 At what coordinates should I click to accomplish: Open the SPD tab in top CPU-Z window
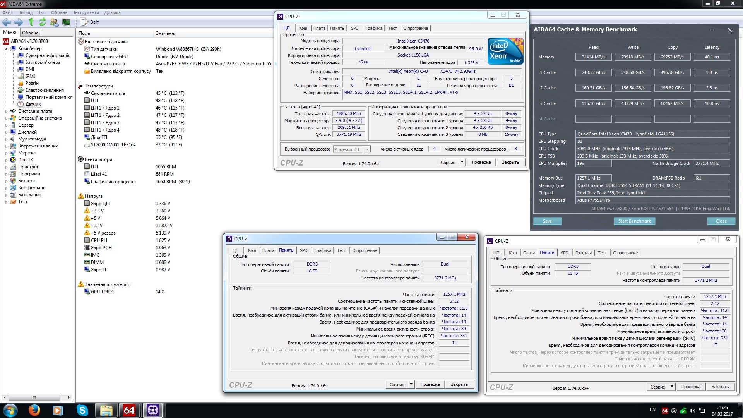pos(354,28)
